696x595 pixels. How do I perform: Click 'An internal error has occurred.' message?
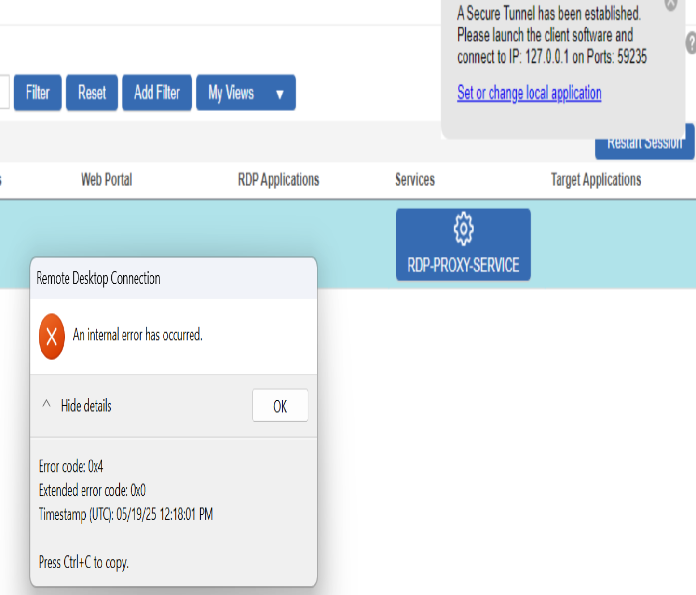click(137, 335)
